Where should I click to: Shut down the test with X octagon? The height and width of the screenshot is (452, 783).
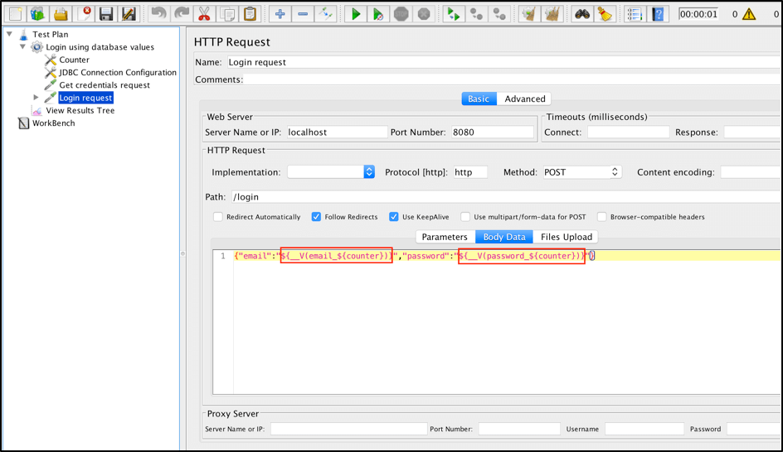coord(424,13)
